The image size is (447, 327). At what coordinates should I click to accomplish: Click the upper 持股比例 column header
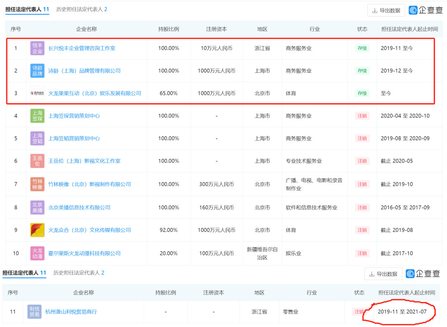point(169,29)
